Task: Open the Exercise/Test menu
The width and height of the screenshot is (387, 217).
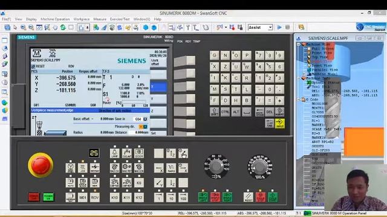Action: pyautogui.click(x=120, y=19)
